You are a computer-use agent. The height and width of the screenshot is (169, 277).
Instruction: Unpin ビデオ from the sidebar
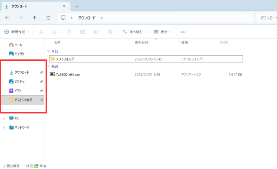point(41,90)
